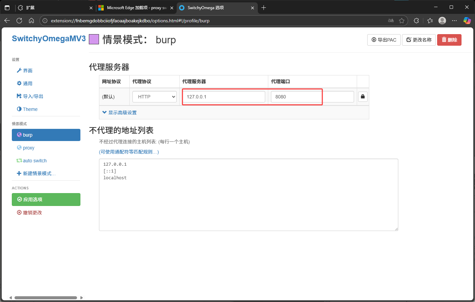Screen dimensions: 475x302
Task: Close the Microsoft Edge 加载项 tab
Action: click(x=172, y=8)
